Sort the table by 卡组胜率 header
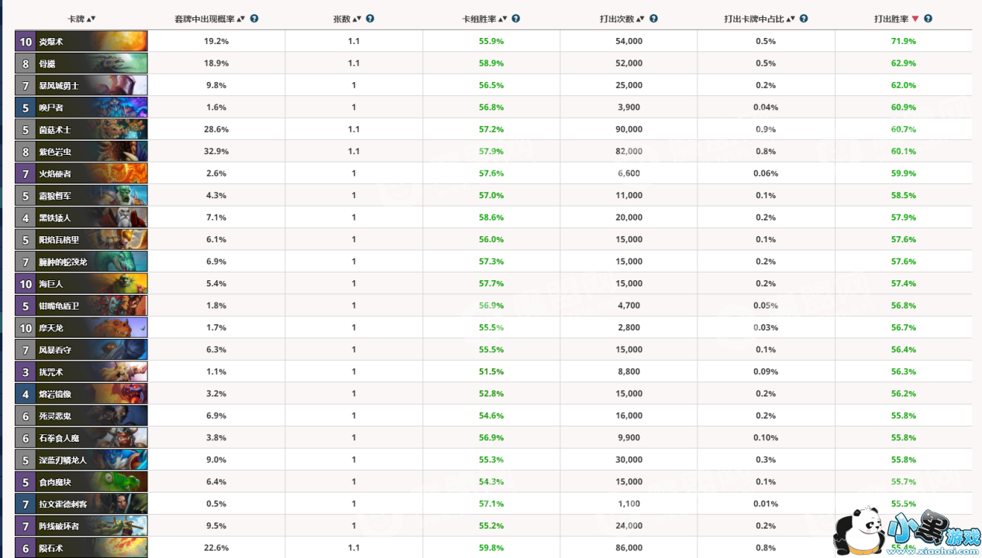This screenshot has height=558, width=982. tap(479, 19)
